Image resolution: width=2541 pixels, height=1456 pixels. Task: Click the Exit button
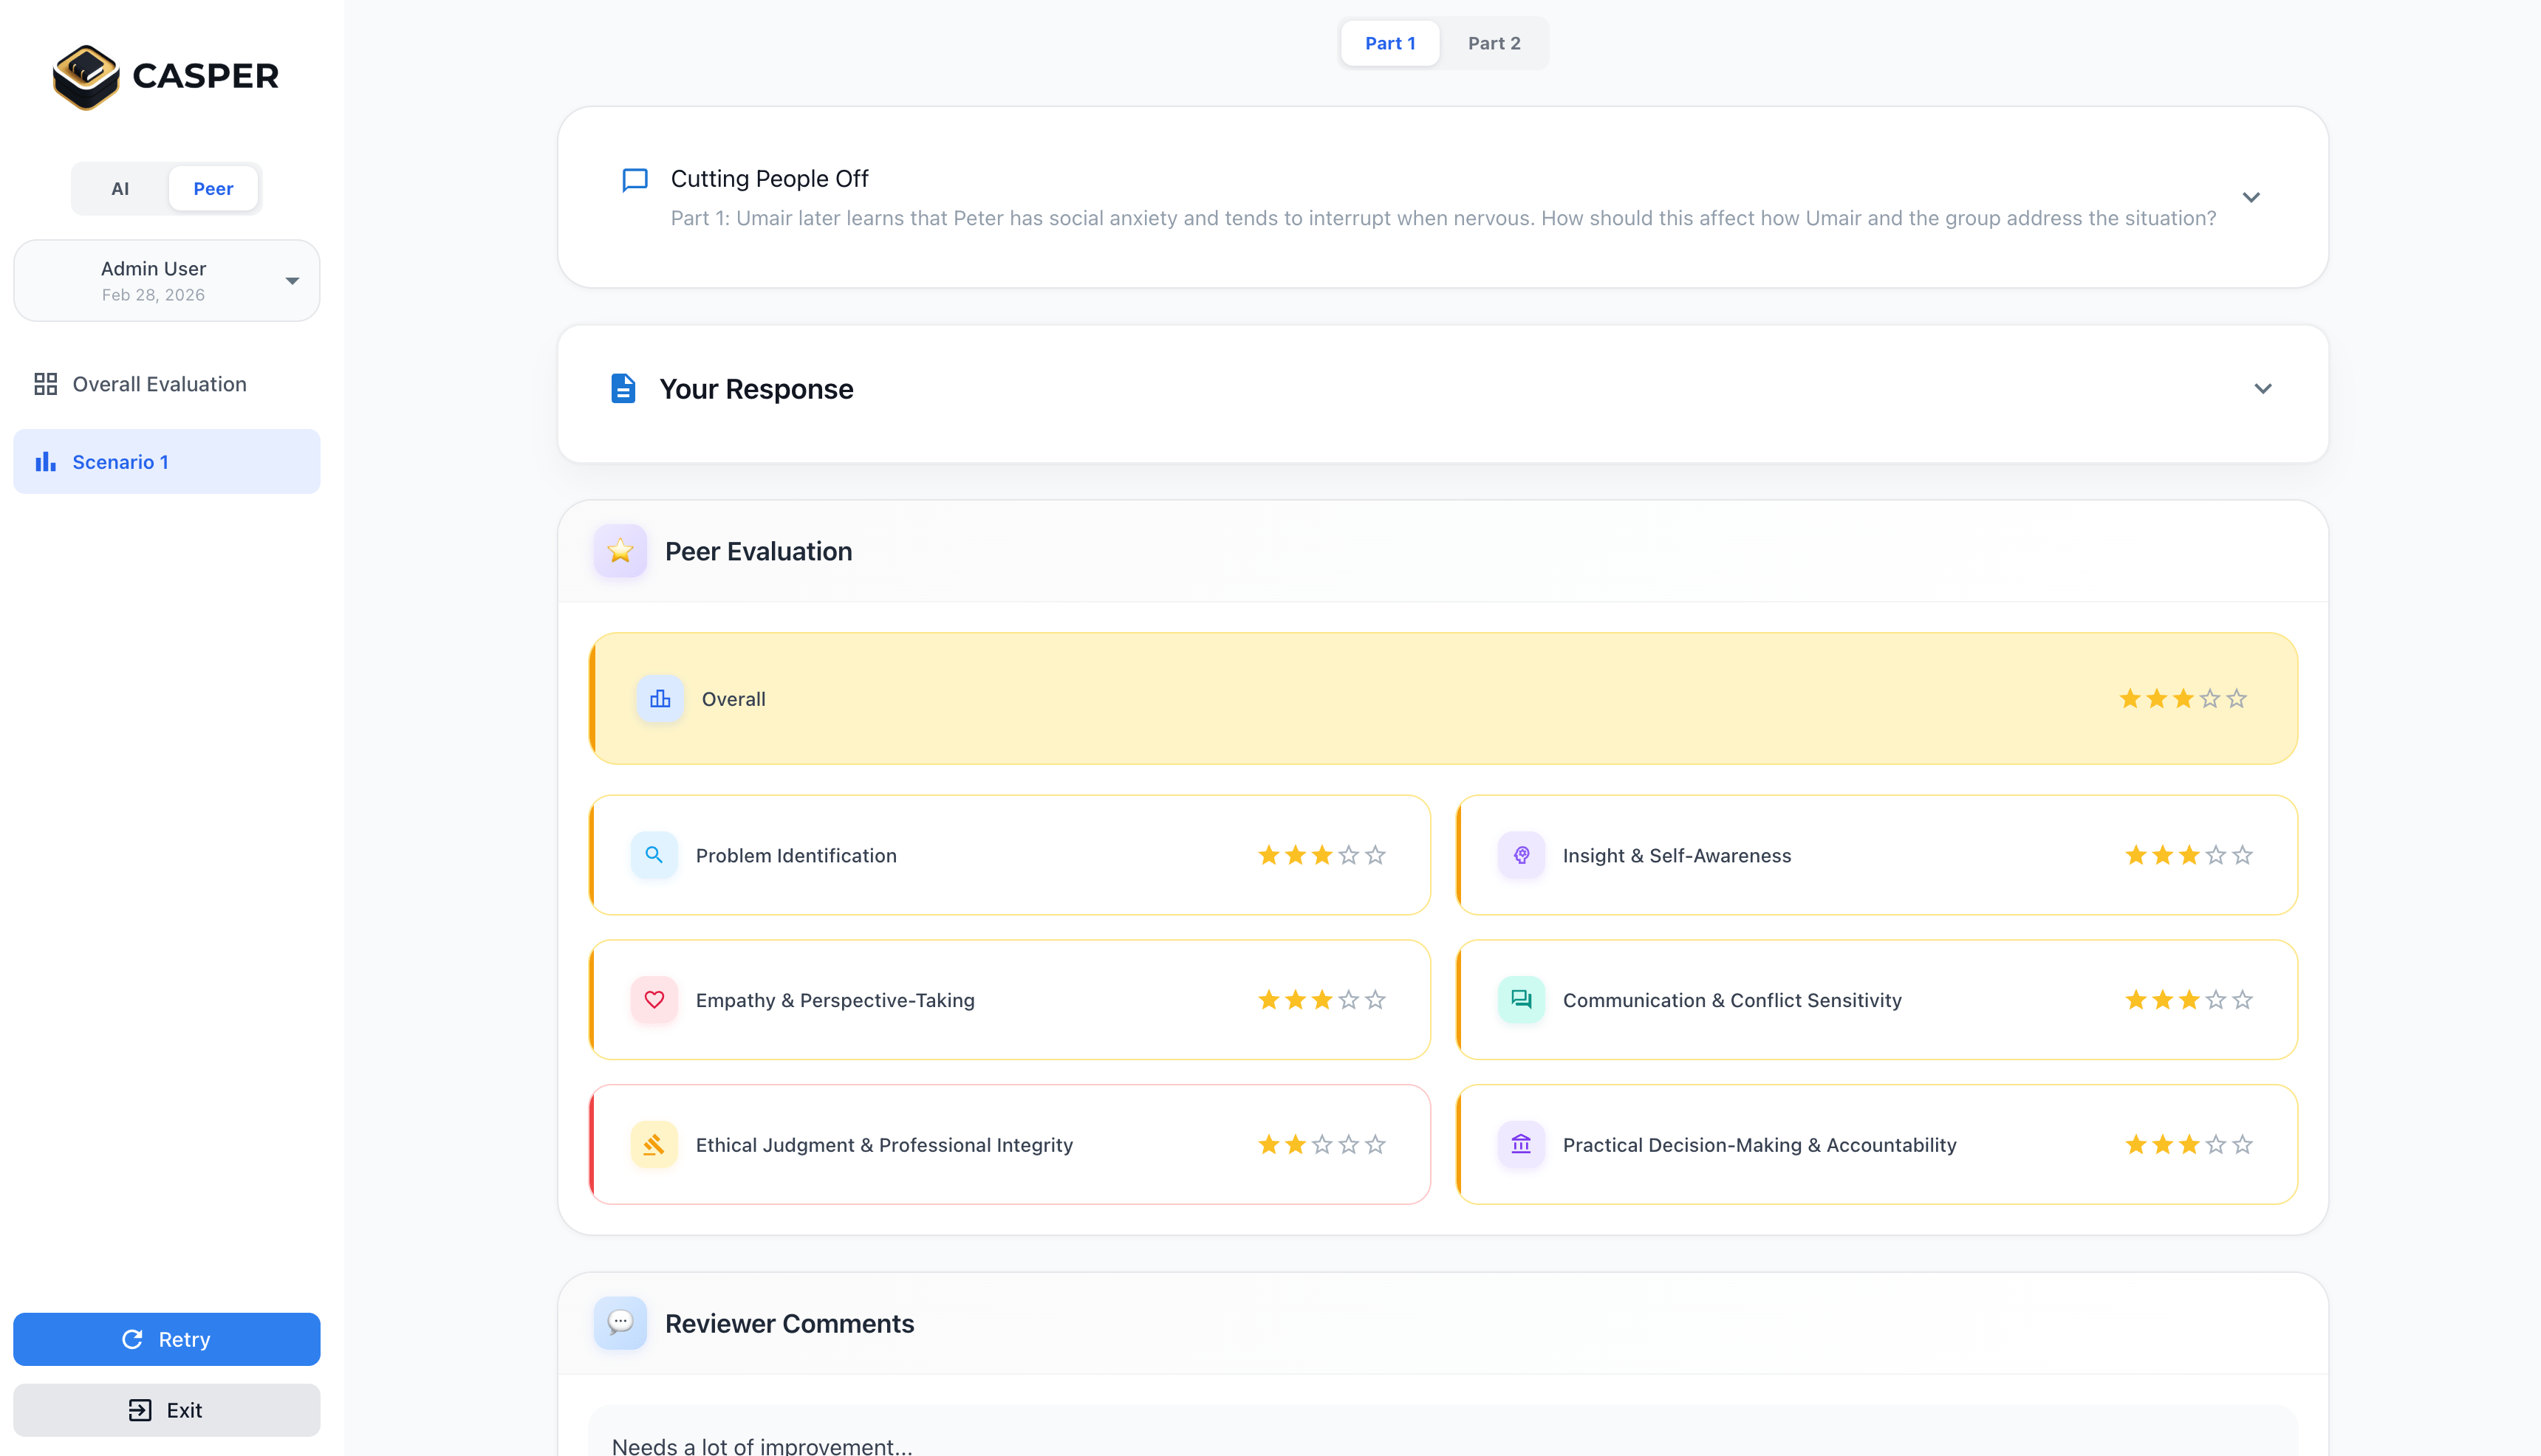167,1410
